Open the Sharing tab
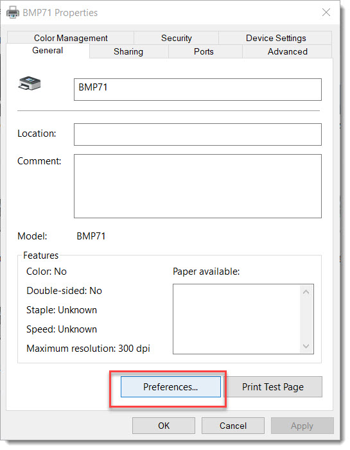This screenshot has width=350, height=450. click(128, 51)
